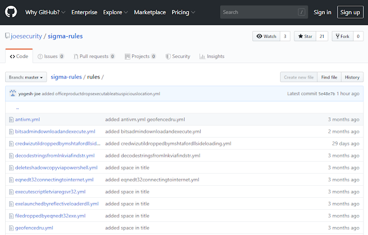Click the file icon for eqnedt32connectingtointernet.yml
This screenshot has width=368, height=235.
click(11, 180)
